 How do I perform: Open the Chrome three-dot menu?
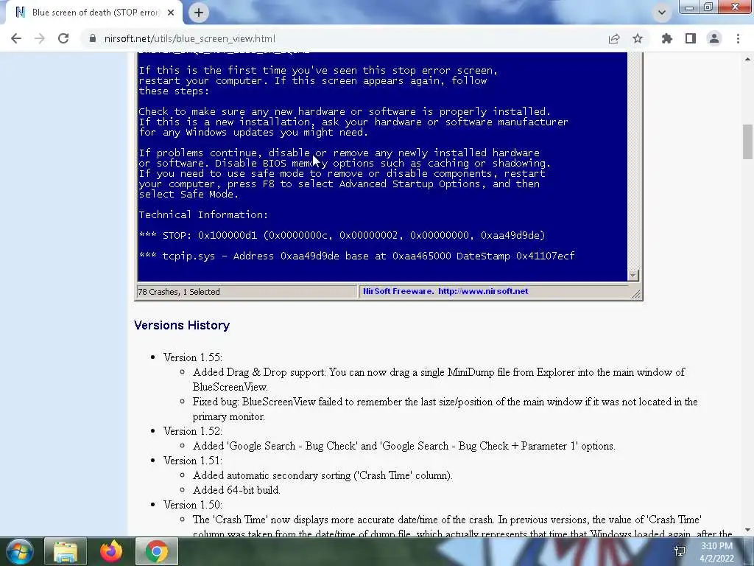[x=738, y=38]
